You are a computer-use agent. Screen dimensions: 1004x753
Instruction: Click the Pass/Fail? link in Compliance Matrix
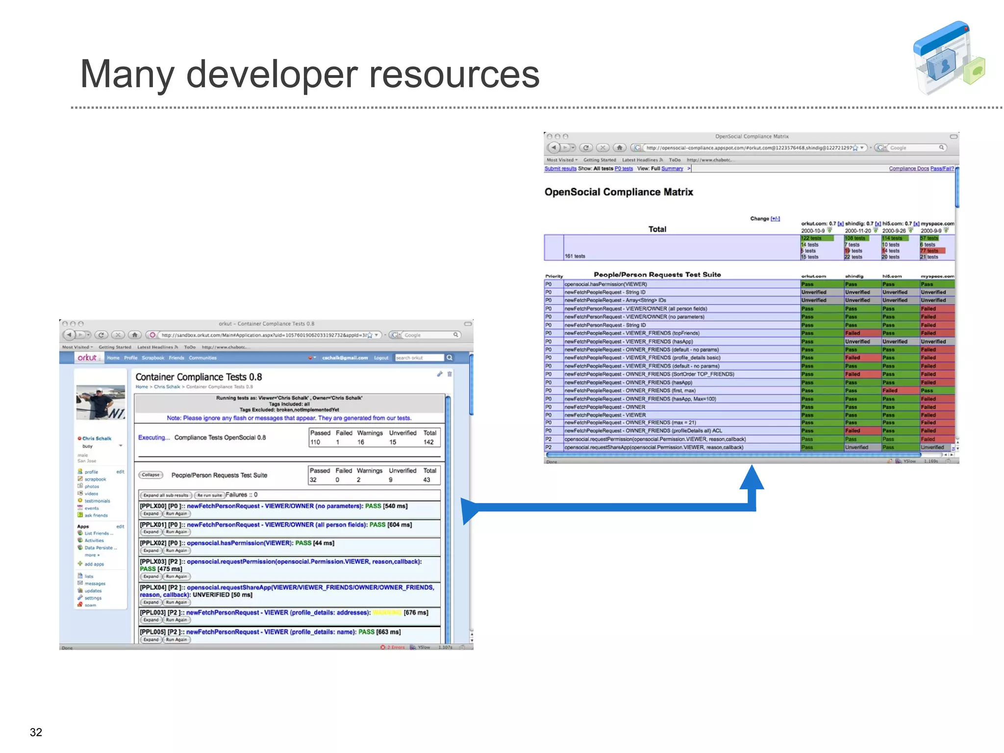coord(942,169)
